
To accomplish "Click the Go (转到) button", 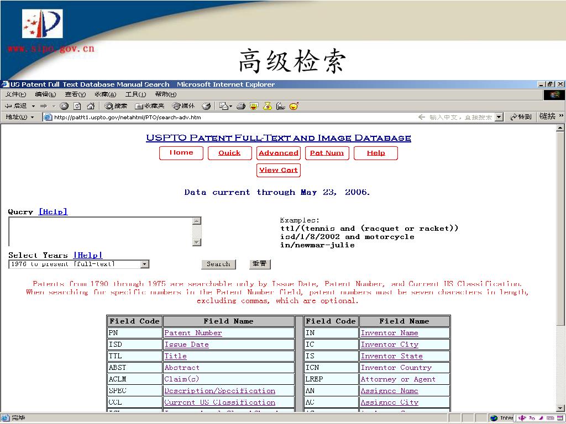I will [521, 117].
